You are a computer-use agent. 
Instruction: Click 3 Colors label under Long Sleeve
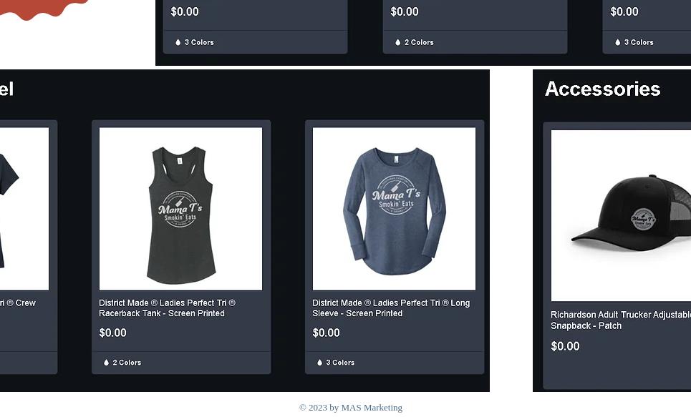(340, 363)
